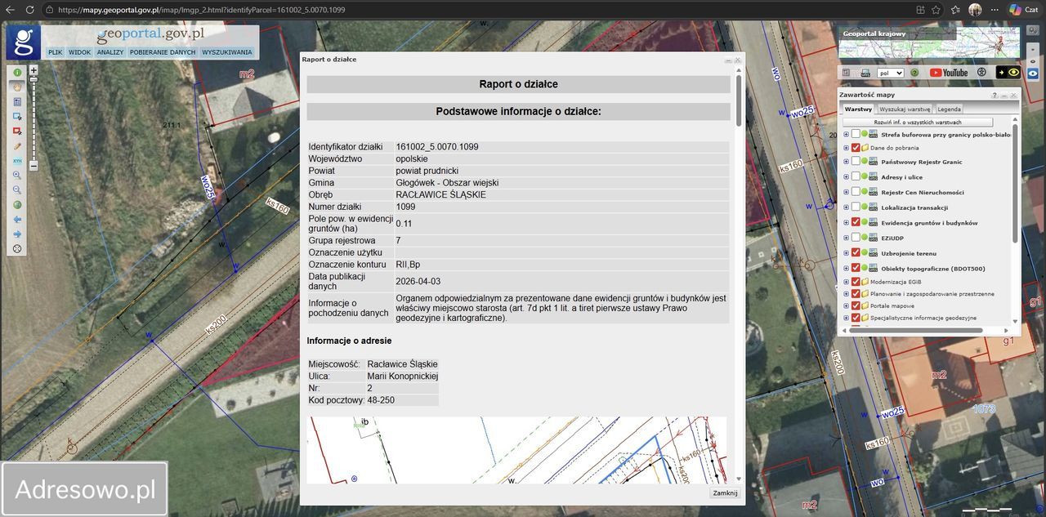
Task: Activate the hand pan tool
Action: [x=17, y=87]
